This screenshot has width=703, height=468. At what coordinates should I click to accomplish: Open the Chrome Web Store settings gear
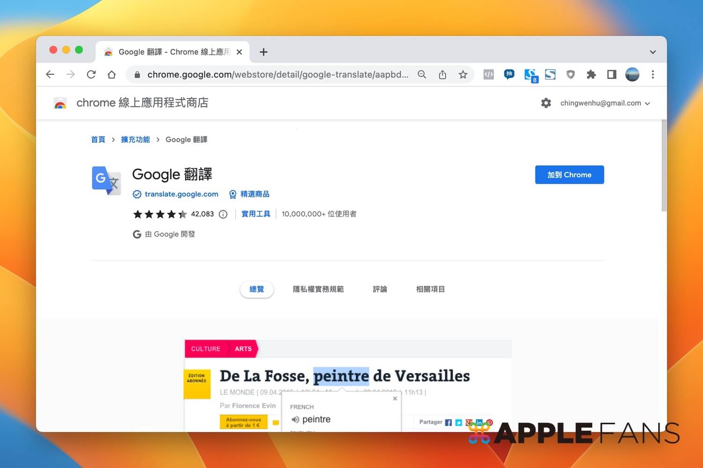(x=546, y=103)
